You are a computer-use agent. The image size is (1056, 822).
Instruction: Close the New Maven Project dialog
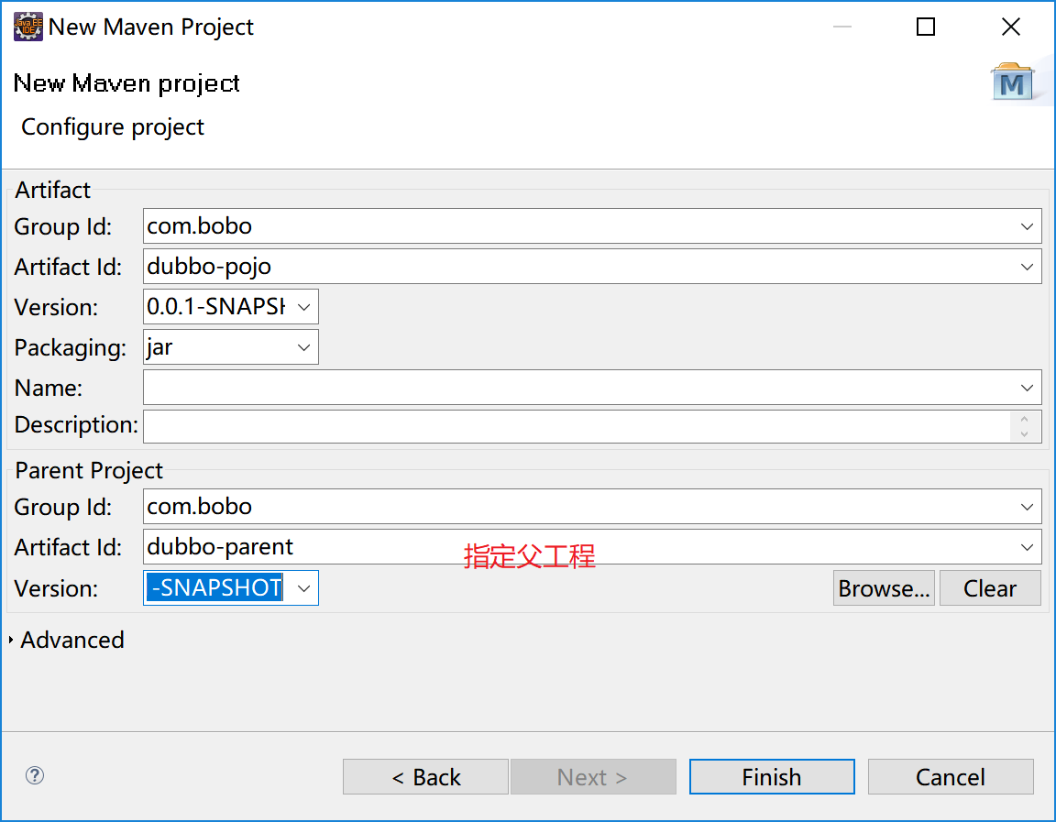(x=1011, y=27)
